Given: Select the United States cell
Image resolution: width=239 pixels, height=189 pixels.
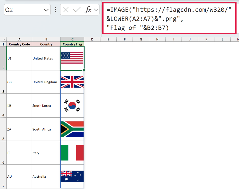Looking at the screenshot, I should (x=46, y=58).
